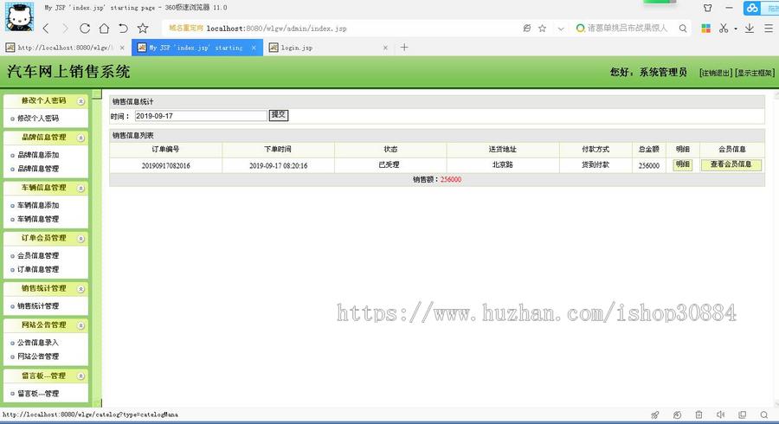Open 修改个人密码 menu link
Viewport: 779px width, 424px height.
(38, 119)
